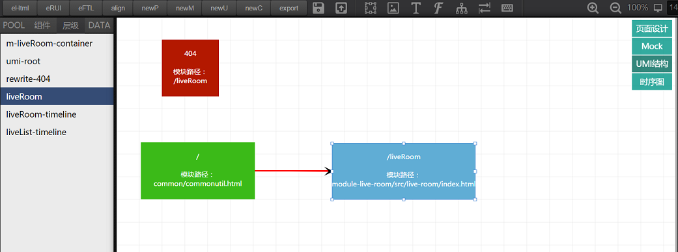
Task: Open the hierarchy tree structure icon
Action: point(461,8)
